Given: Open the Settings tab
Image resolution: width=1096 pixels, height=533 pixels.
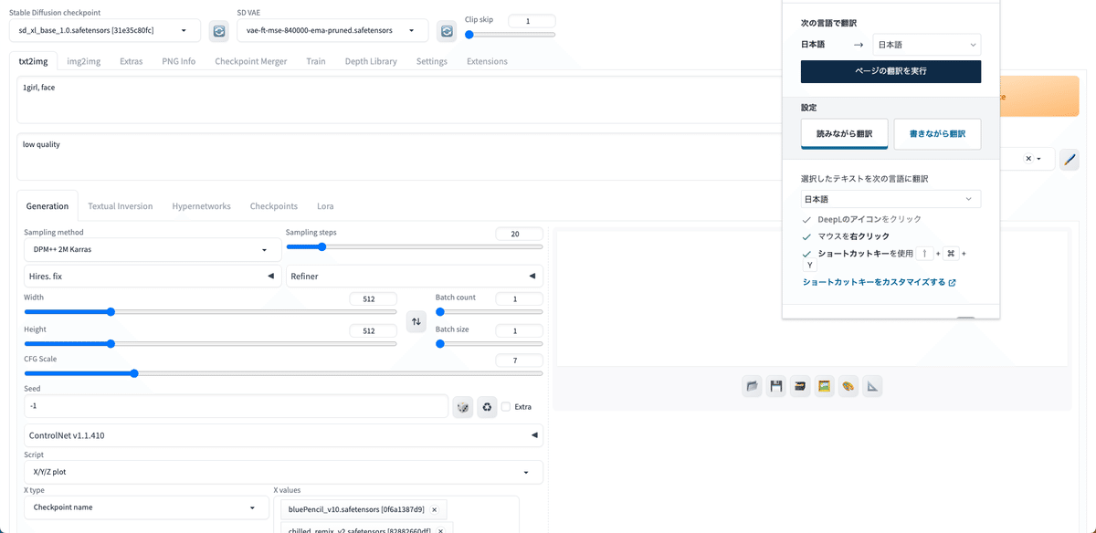Looking at the screenshot, I should (432, 61).
